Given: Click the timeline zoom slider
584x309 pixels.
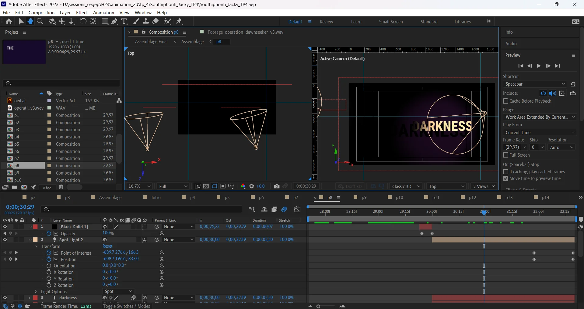Looking at the screenshot, I should tap(318, 306).
